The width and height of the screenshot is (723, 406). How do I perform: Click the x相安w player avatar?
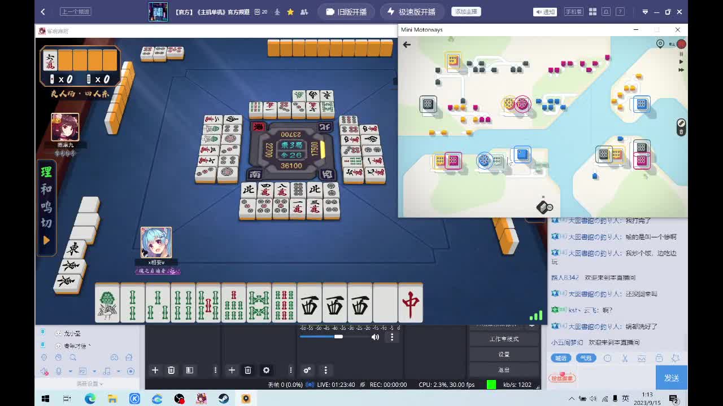[156, 242]
